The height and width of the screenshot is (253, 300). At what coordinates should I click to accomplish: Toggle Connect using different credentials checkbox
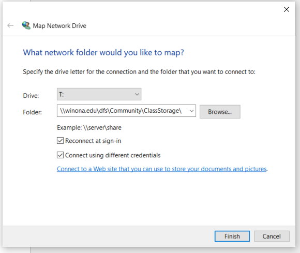pos(61,155)
